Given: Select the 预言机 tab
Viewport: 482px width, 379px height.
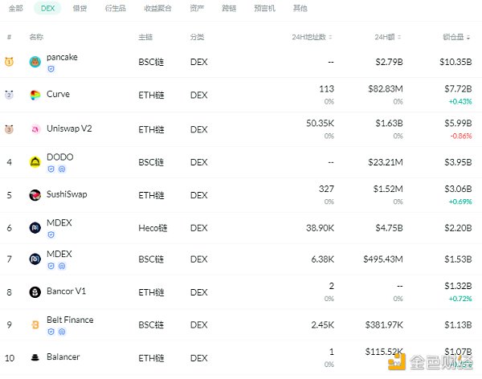Looking at the screenshot, I should [264, 8].
